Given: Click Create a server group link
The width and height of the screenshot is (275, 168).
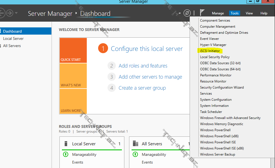Looking at the screenshot, I should (x=142, y=88).
